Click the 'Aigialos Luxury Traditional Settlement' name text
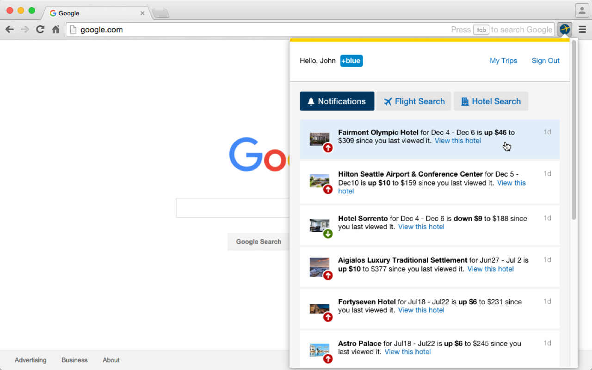The width and height of the screenshot is (592, 370). tap(403, 260)
